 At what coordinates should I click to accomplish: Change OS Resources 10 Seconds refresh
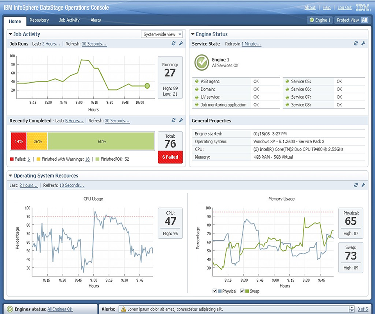72,185
